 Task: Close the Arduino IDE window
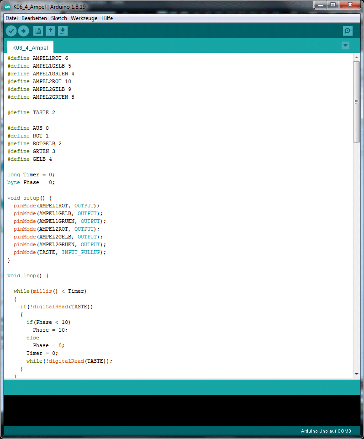pos(350,5)
